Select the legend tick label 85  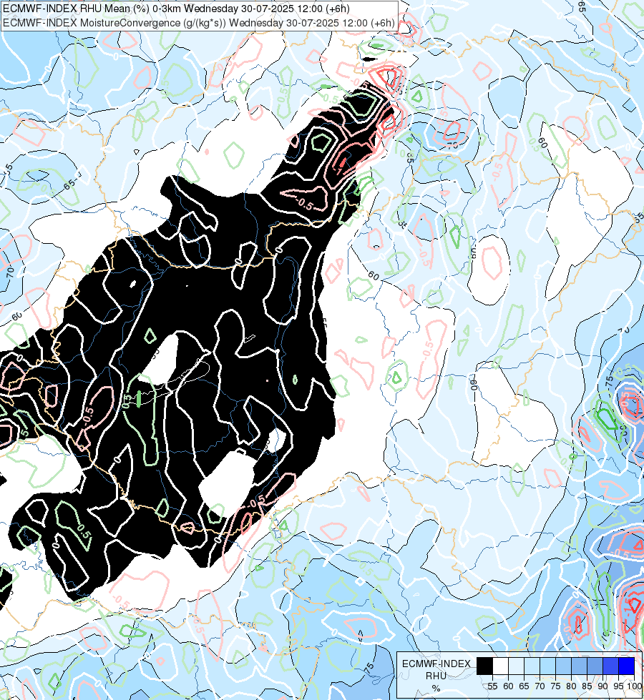coord(587,686)
